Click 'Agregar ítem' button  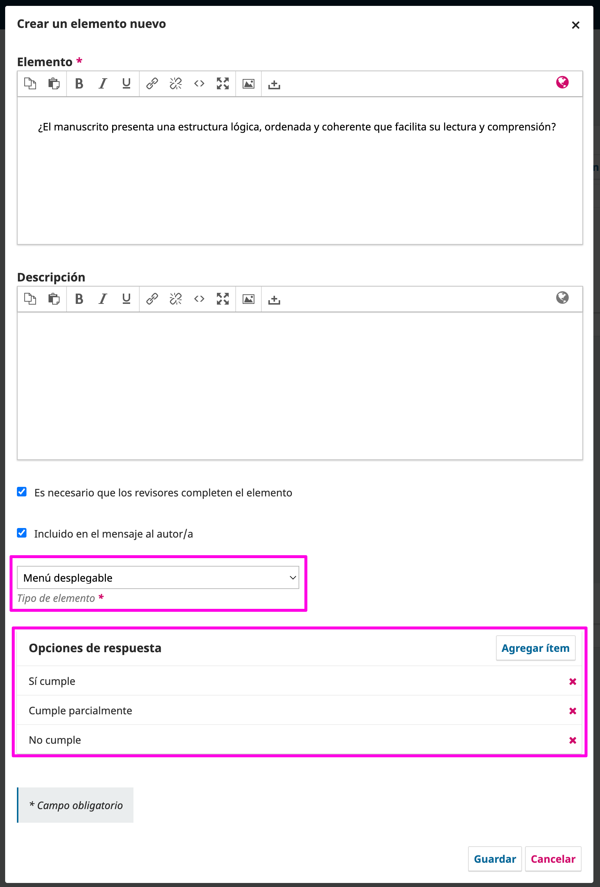tap(535, 648)
